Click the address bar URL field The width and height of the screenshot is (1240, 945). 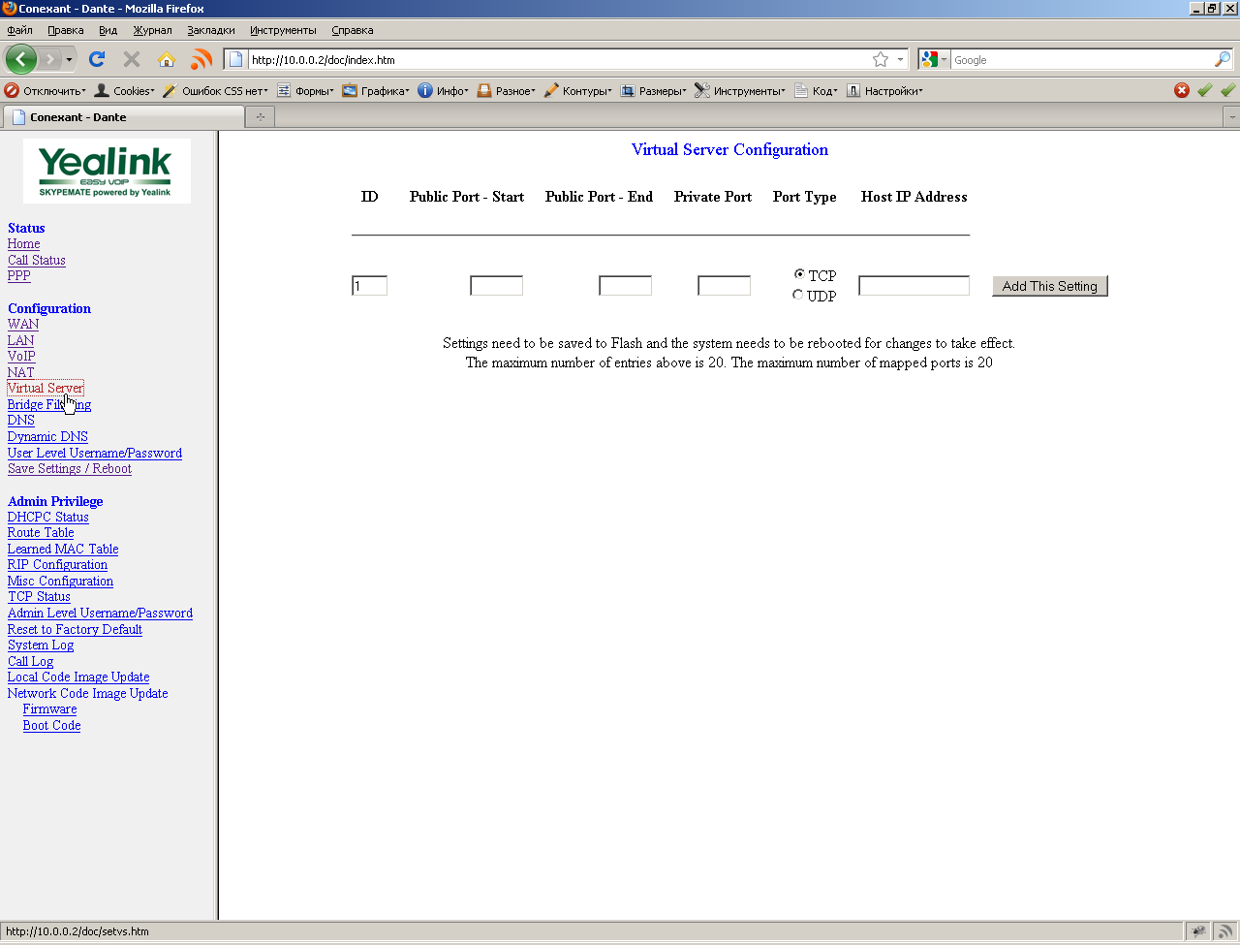pyautogui.click(x=557, y=60)
